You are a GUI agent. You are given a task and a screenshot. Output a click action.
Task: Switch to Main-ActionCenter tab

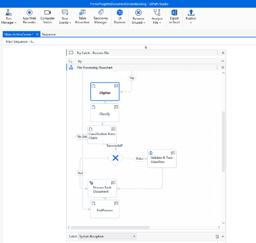click(19, 34)
